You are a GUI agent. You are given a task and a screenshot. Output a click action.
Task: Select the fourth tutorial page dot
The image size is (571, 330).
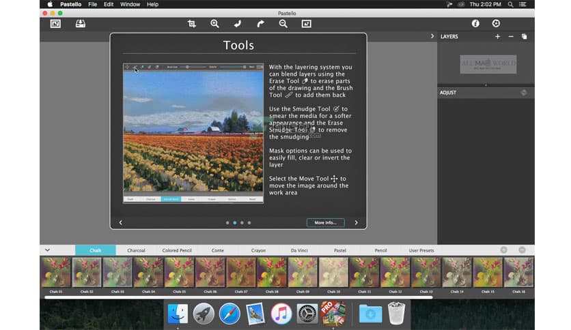pyautogui.click(x=249, y=223)
